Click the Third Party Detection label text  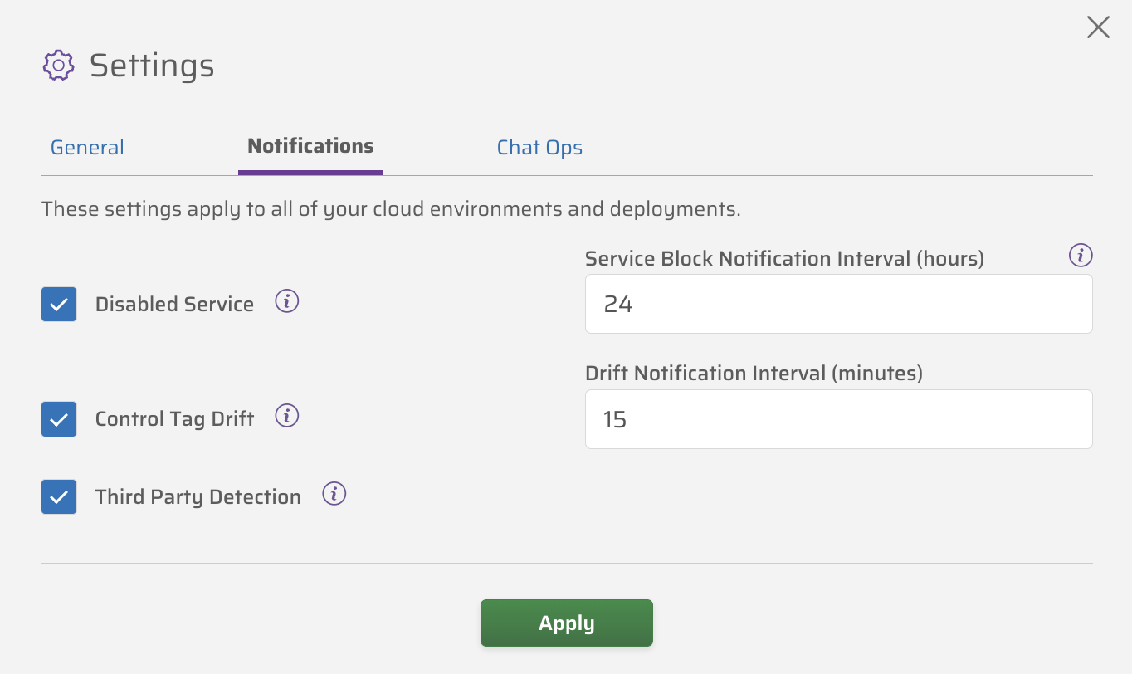point(198,497)
